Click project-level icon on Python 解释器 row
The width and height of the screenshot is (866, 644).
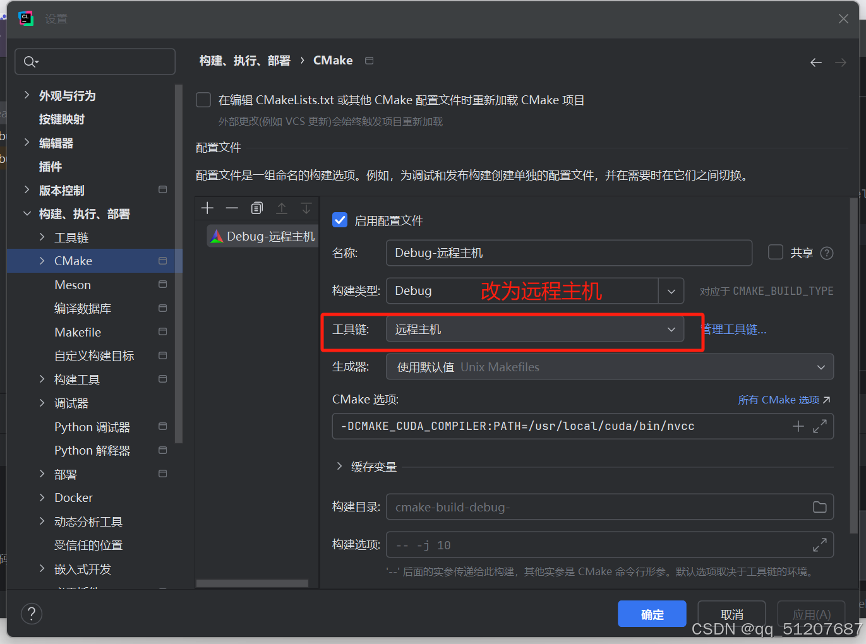coord(162,450)
